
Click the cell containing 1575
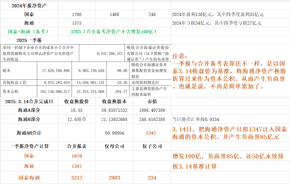(76, 23)
